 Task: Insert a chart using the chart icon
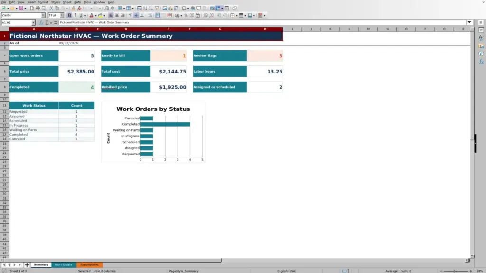click(x=170, y=9)
